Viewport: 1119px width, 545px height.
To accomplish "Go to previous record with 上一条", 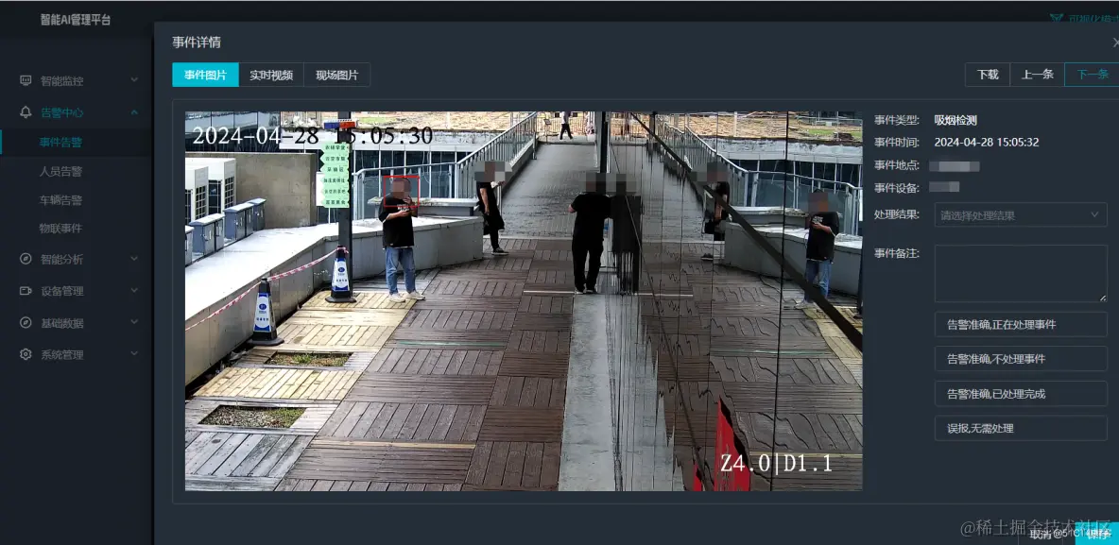I will coord(1037,75).
